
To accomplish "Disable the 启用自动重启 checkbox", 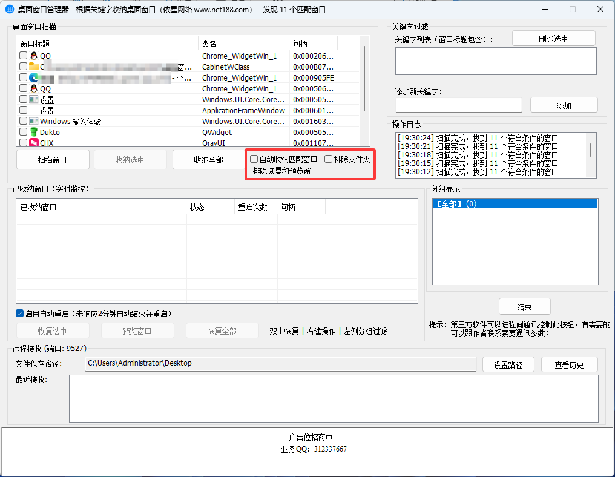I will tap(21, 313).
